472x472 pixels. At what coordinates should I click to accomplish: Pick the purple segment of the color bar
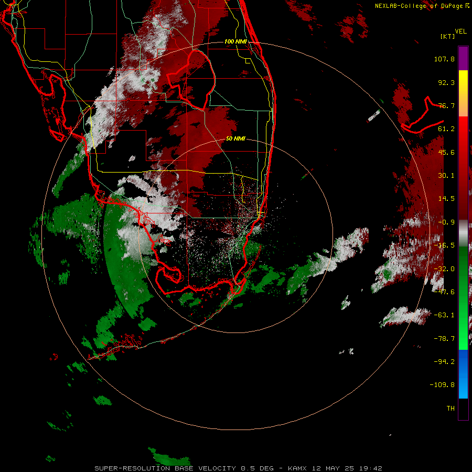click(x=463, y=58)
